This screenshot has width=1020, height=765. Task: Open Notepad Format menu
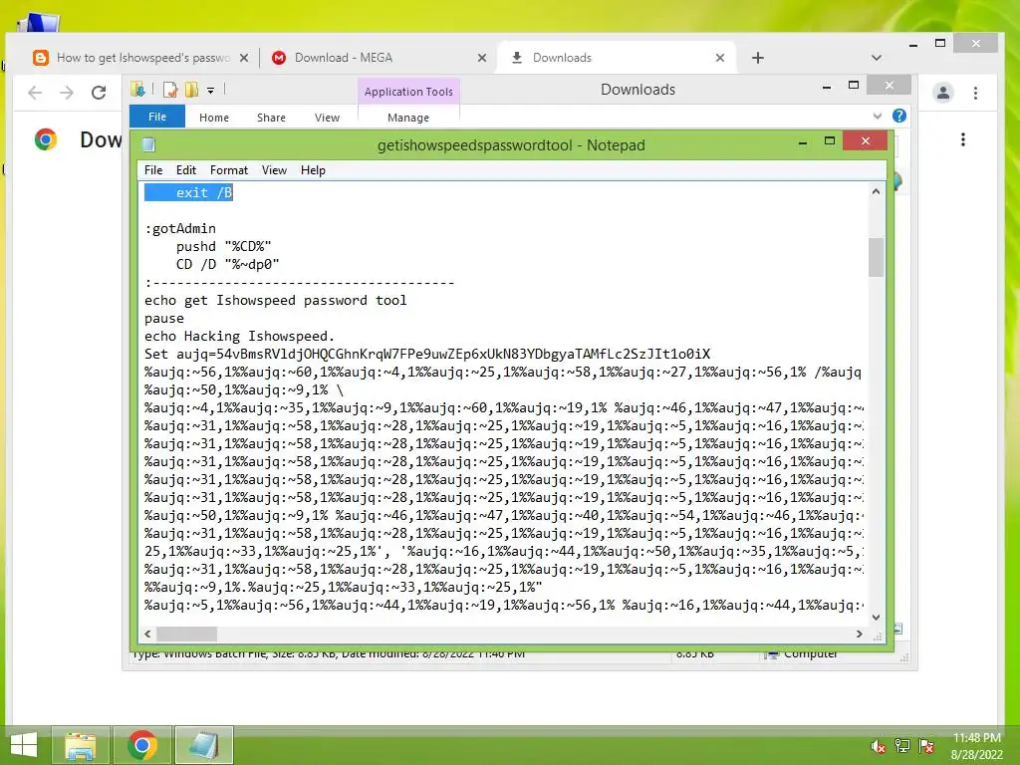(x=229, y=169)
